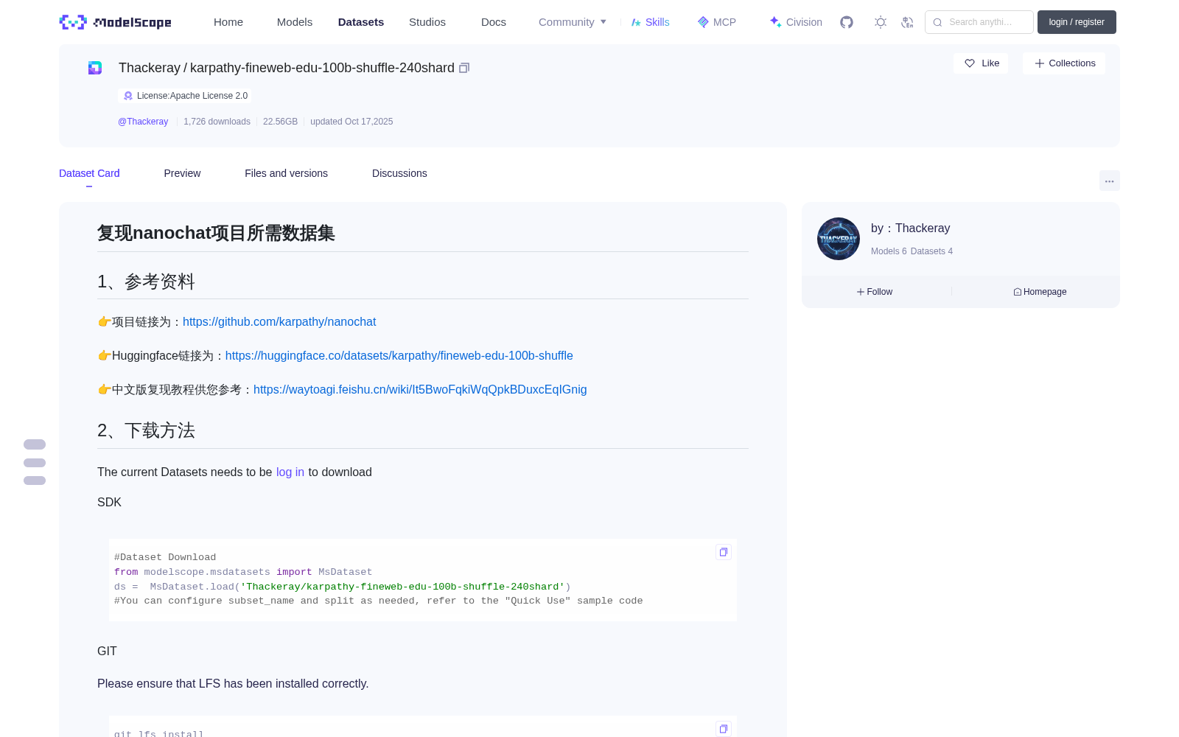Click the 'GIT' label text
Viewport: 1179px width, 737px height.
click(107, 652)
